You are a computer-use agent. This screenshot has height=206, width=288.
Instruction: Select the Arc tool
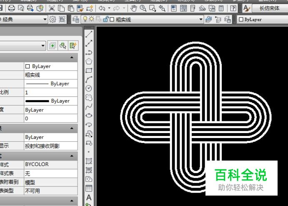[89, 79]
